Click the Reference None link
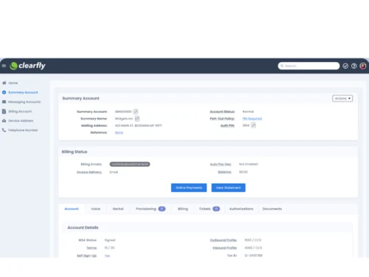The image size is (369, 277). pos(119,132)
